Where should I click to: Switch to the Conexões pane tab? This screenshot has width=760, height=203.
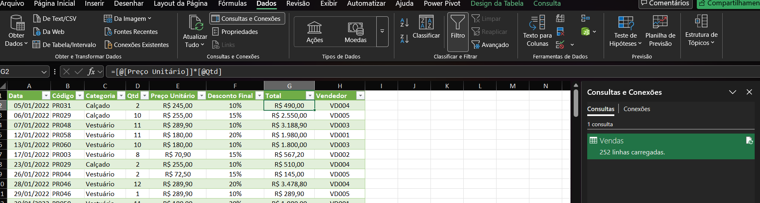point(636,109)
